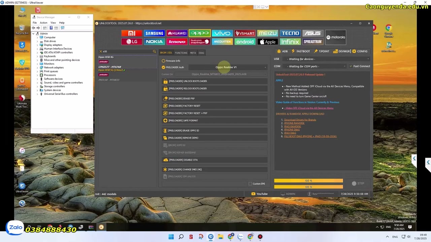Click the upper 100% progress bar

click(x=308, y=181)
